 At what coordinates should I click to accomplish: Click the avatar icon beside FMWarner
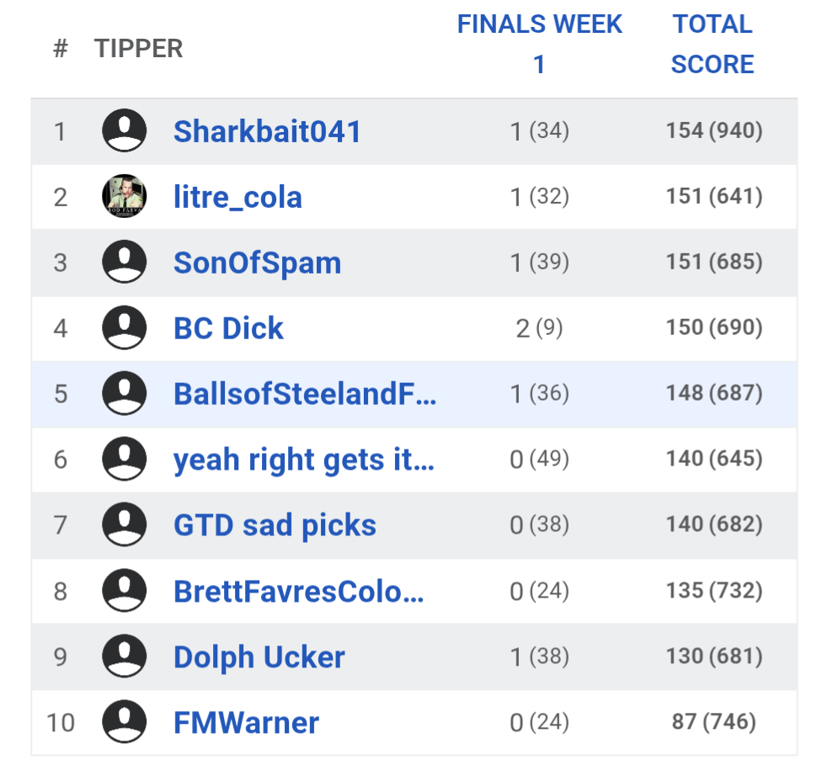[x=124, y=722]
